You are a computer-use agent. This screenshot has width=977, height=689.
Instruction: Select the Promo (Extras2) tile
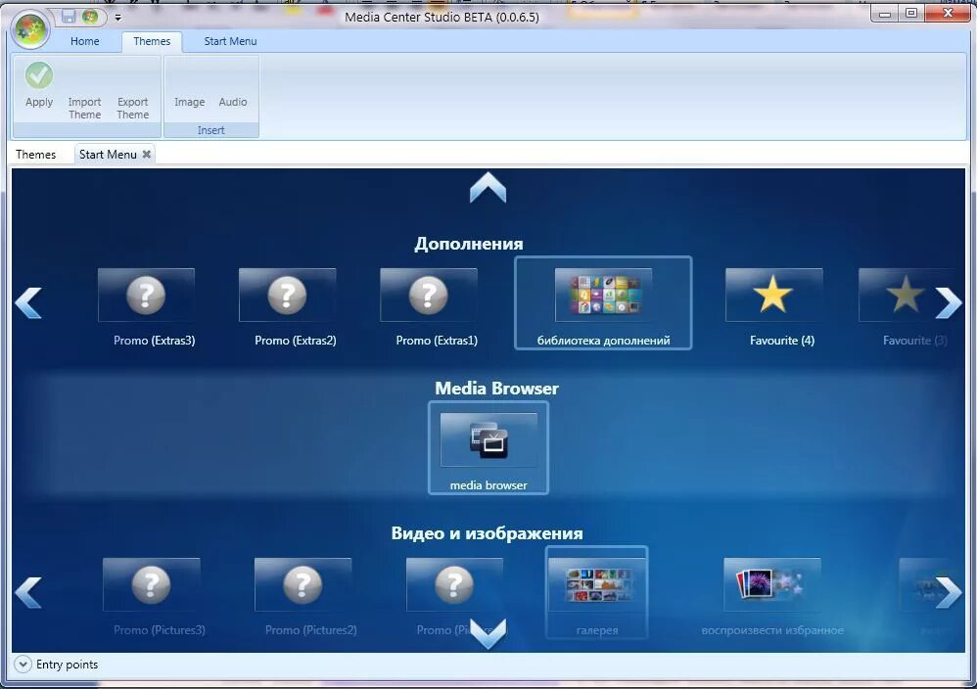(x=289, y=306)
